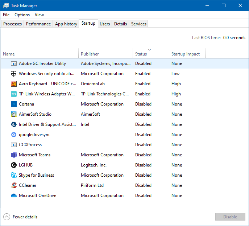The image size is (249, 226).
Task: Collapse view with Fewer details arrow
Action: 7,217
